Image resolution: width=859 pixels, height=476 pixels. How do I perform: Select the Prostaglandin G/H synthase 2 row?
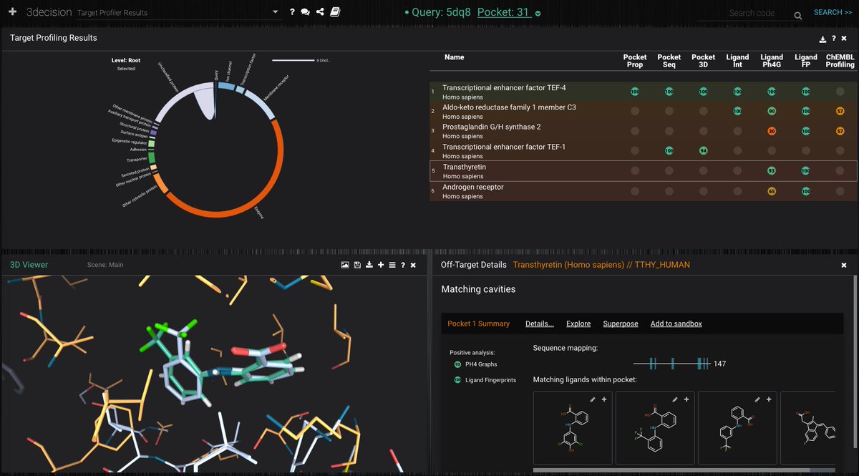pyautogui.click(x=644, y=131)
